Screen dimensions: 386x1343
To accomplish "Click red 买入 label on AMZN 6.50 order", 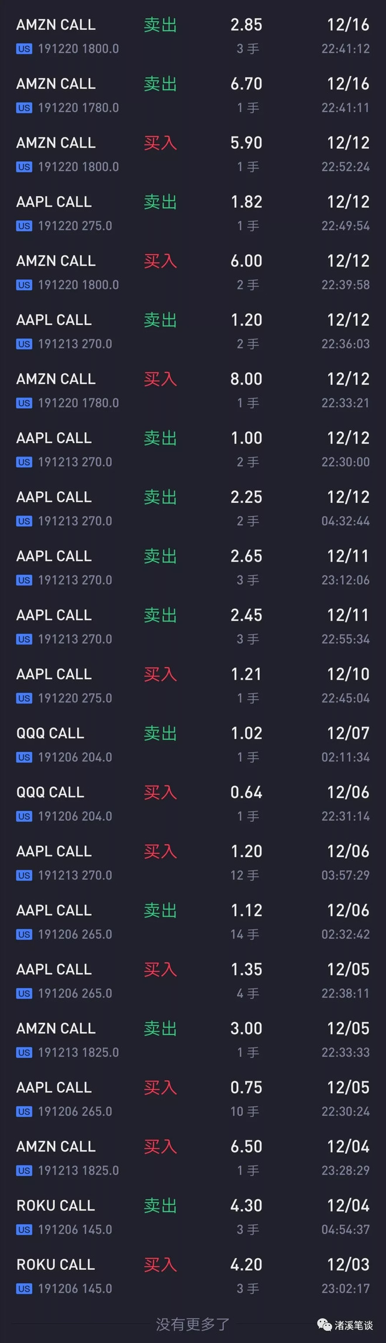I will 160,1146.
